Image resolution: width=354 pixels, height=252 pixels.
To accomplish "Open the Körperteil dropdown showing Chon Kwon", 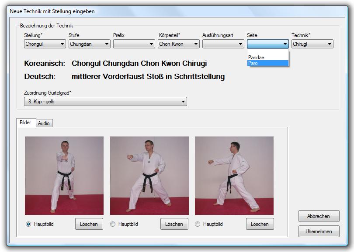I will 179,44.
